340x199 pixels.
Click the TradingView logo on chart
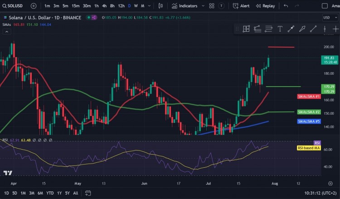coord(8,173)
